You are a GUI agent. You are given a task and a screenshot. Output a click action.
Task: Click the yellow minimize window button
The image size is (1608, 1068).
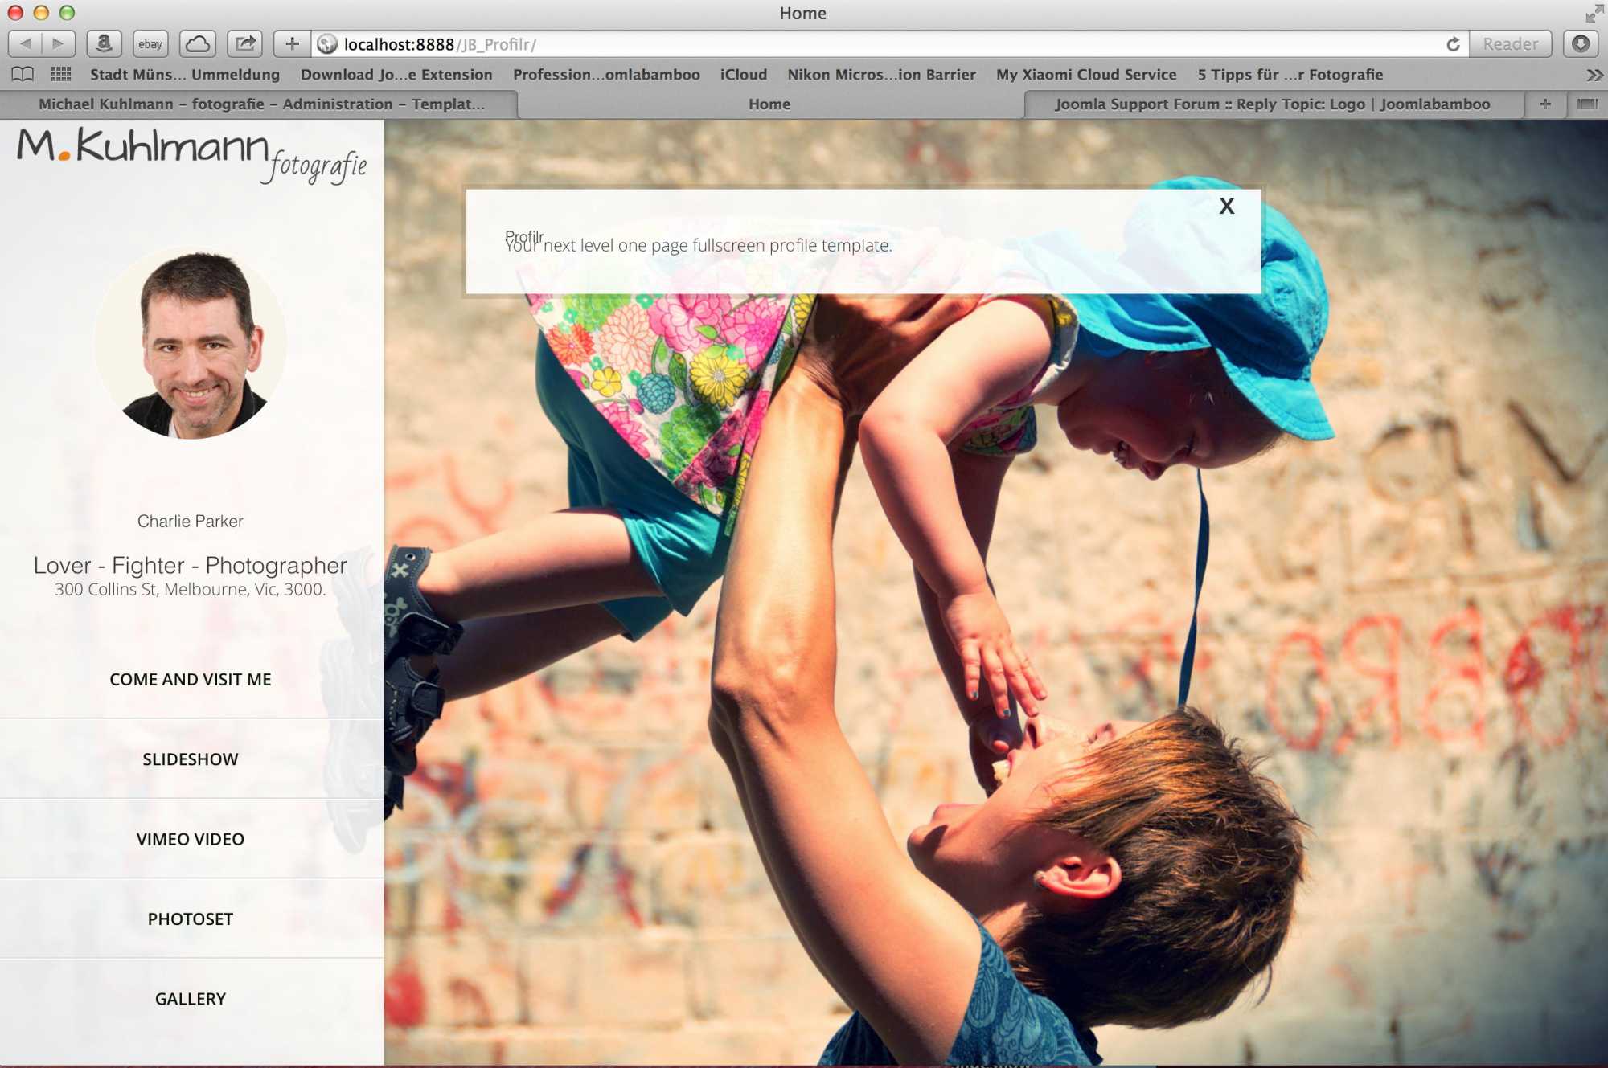tap(41, 13)
